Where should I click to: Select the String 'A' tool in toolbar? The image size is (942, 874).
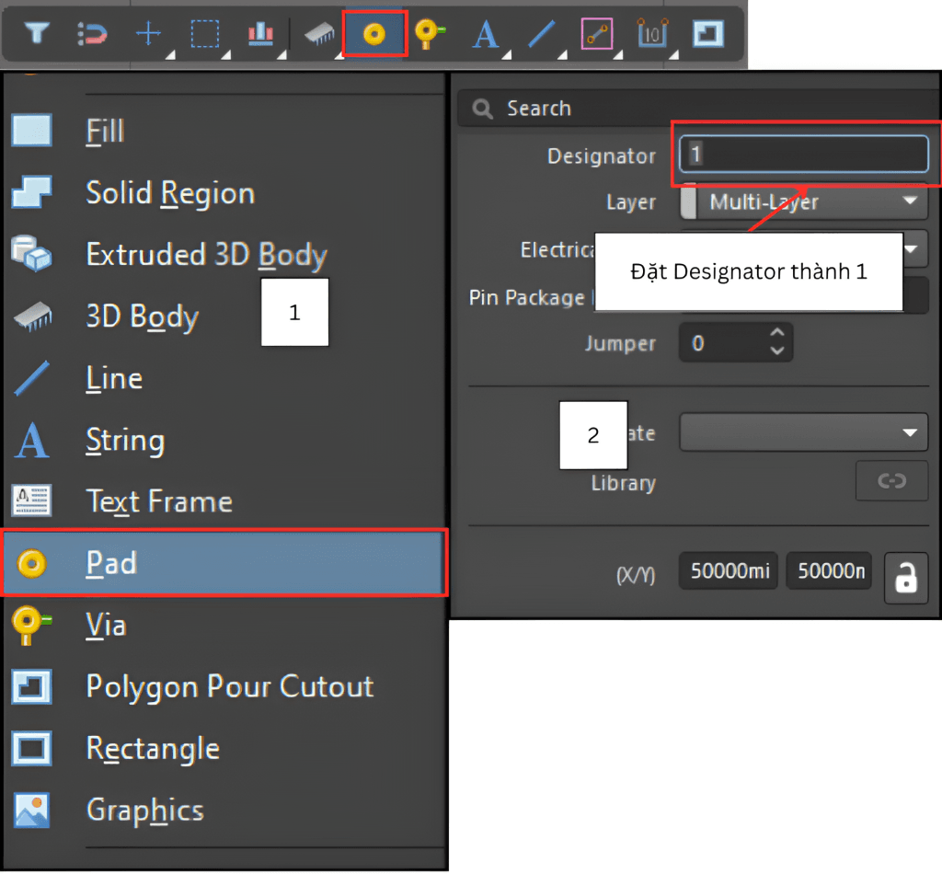tap(486, 35)
